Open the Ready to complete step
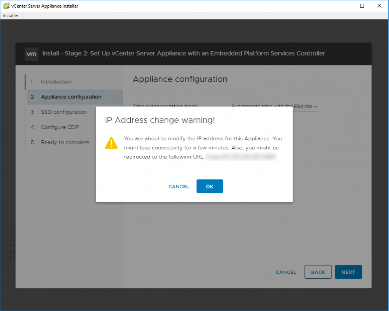 (65, 143)
